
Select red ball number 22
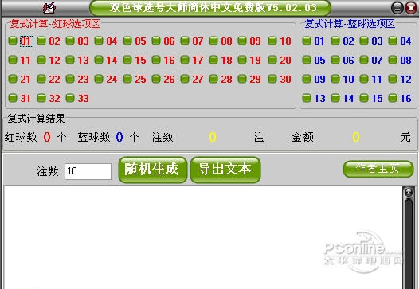tap(41, 79)
